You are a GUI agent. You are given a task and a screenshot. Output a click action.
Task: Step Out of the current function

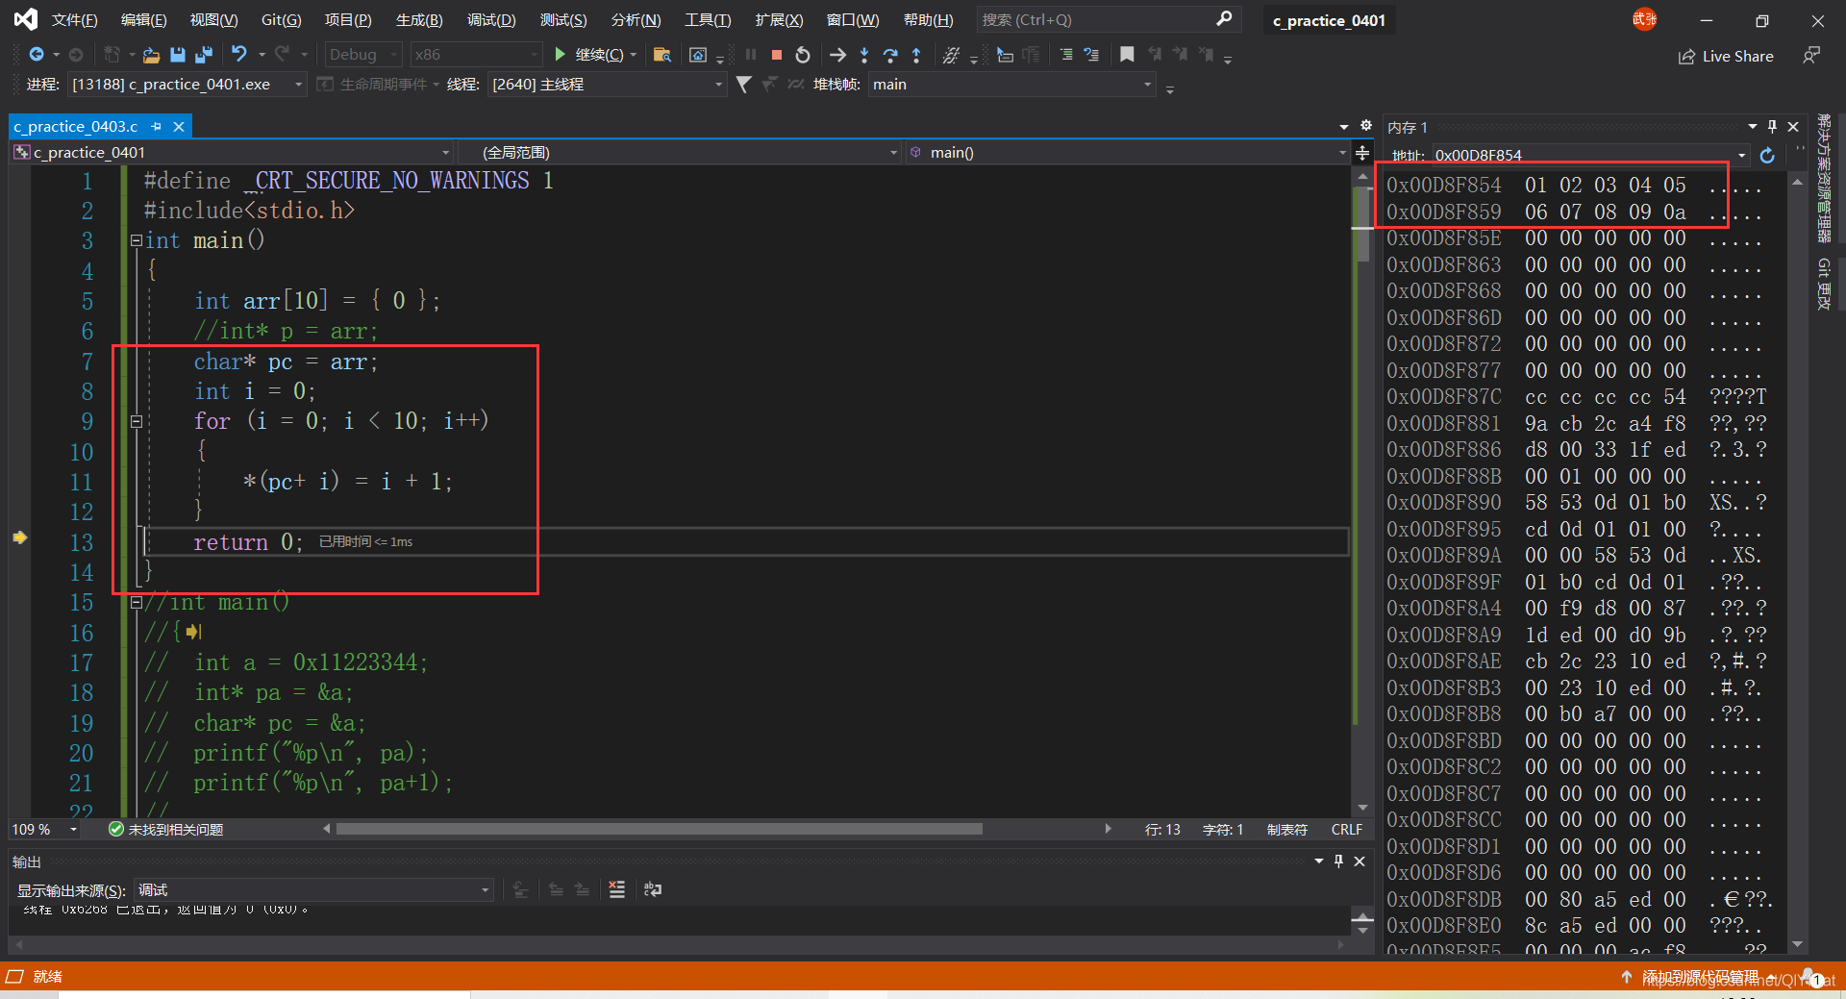[x=916, y=55]
